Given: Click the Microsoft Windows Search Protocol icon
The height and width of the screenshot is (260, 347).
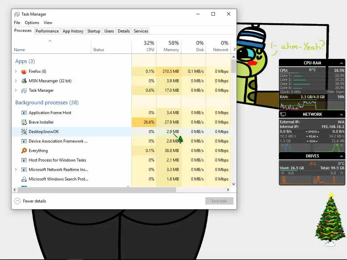Looking at the screenshot, I should tap(24, 179).
